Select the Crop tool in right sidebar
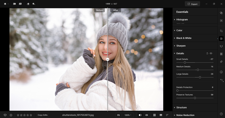The image size is (225, 118). point(221,31)
